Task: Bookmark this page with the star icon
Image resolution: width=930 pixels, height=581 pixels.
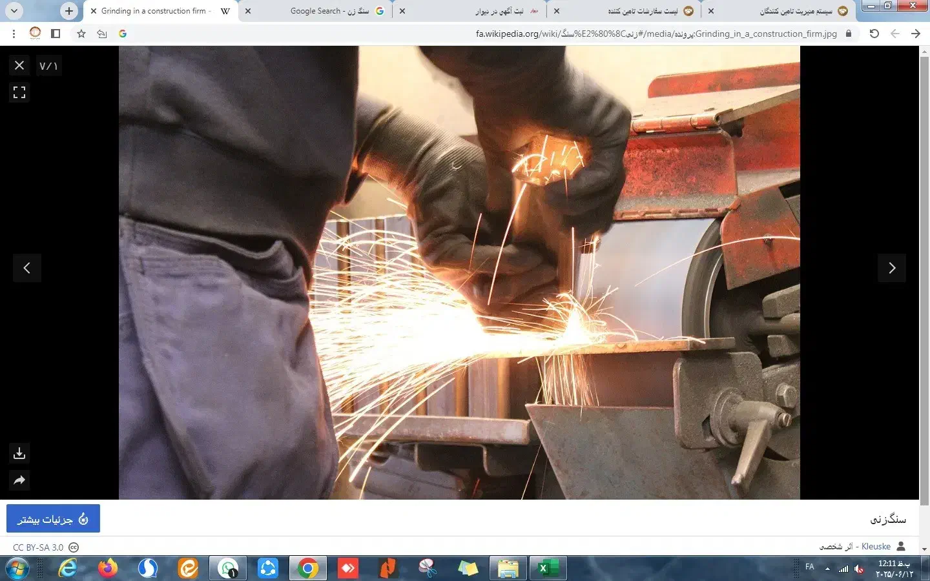Action: point(81,34)
